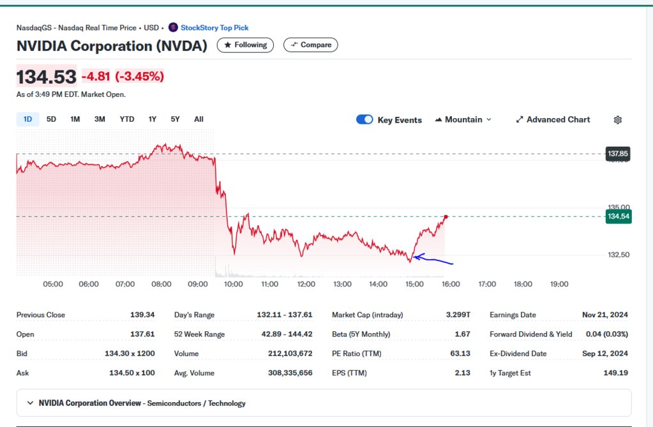
Task: Click the green 134.54 current price label
Action: (x=619, y=216)
